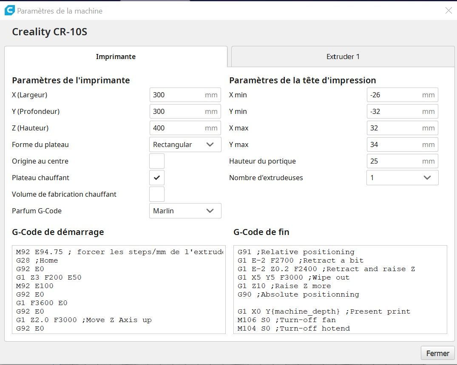Click 'M106 S0 ;Turn-off fan' line
Image resolution: width=457 pixels, height=365 pixels.
tap(287, 320)
